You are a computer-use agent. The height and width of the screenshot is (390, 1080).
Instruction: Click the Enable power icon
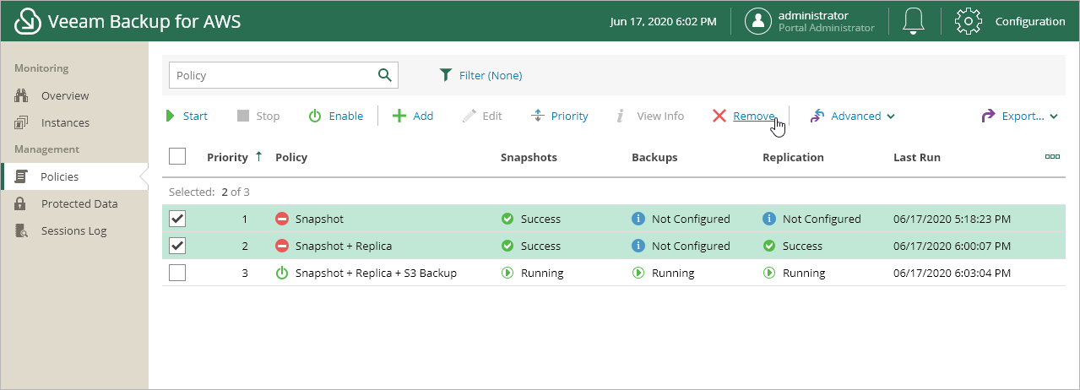tap(314, 116)
